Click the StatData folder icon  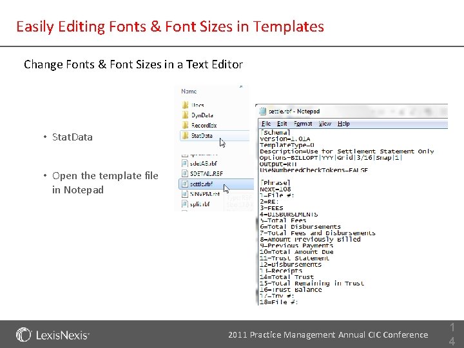click(x=185, y=135)
